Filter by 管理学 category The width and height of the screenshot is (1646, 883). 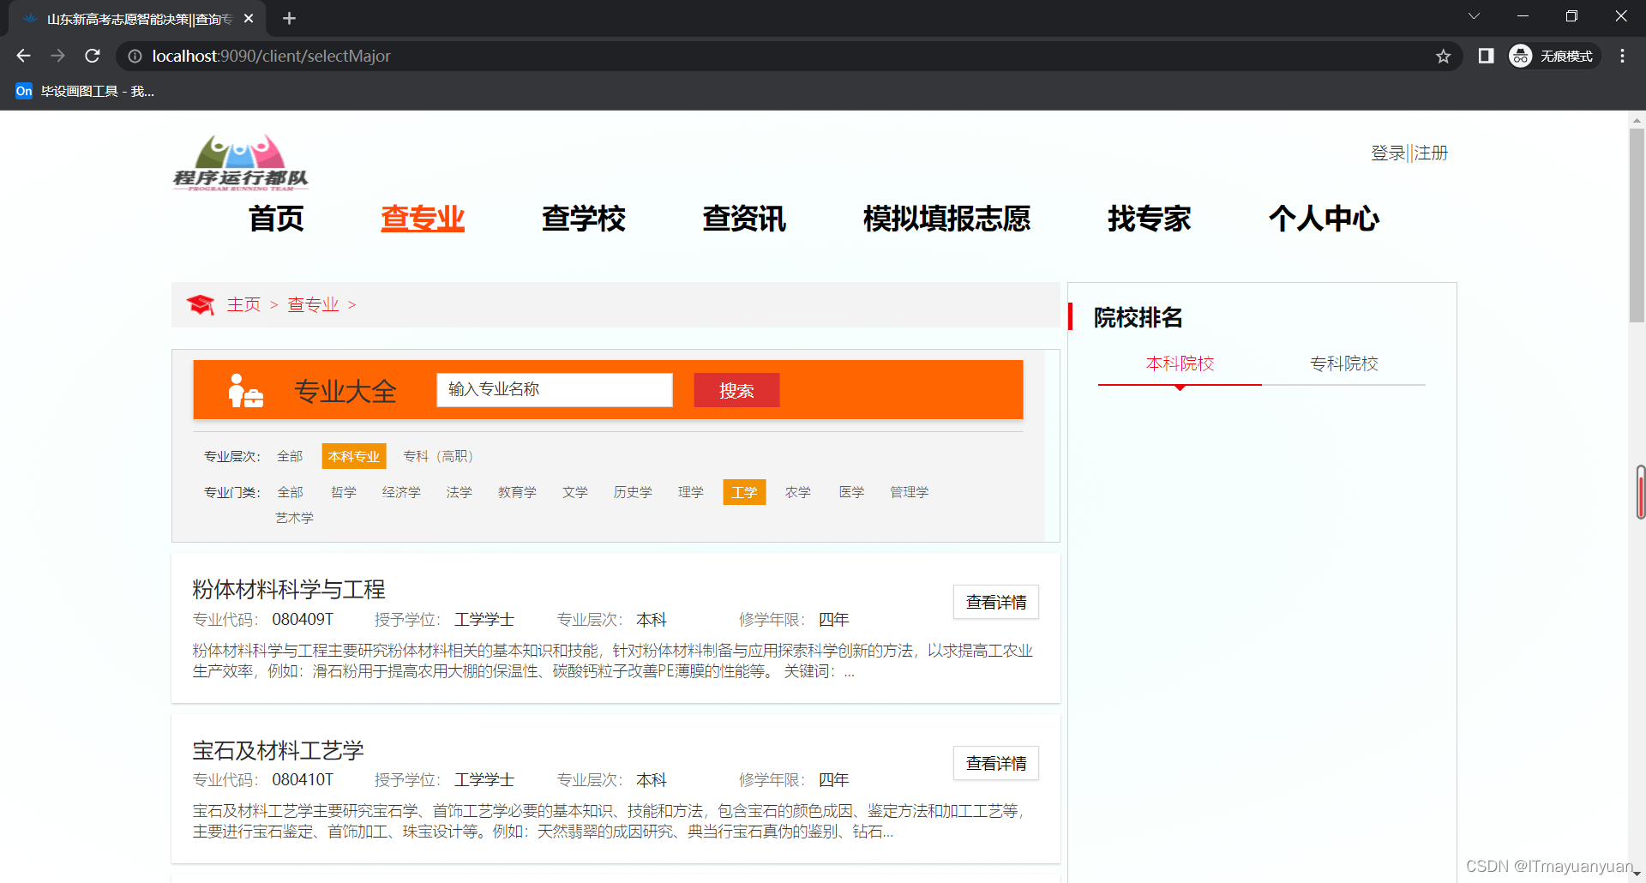909,492
